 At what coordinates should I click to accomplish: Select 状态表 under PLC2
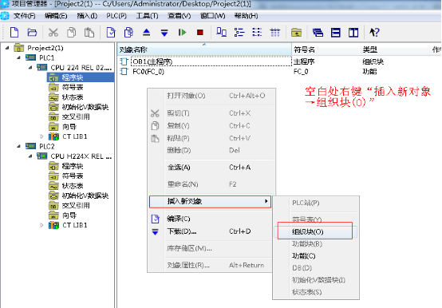point(72,186)
